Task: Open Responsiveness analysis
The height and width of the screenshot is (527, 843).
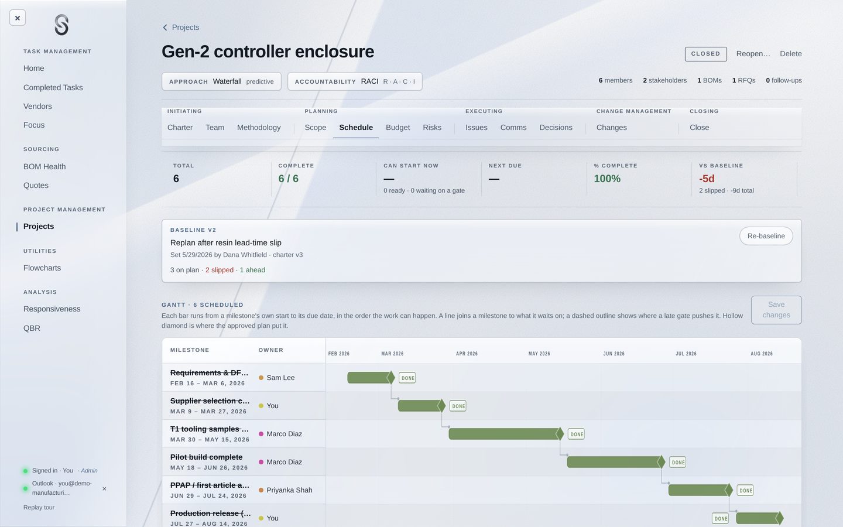Action: [x=52, y=309]
